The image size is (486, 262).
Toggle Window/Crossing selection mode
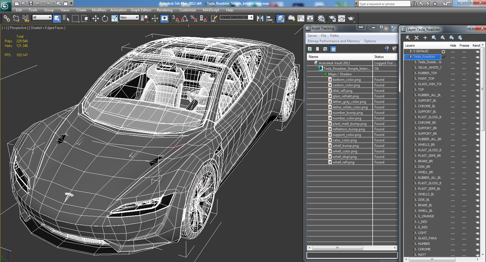pos(84,18)
